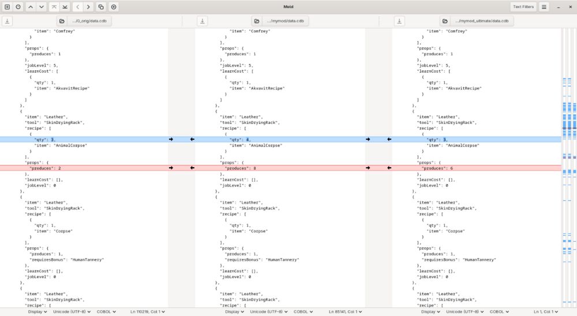Open COBOL syntax dropdown in right pane

click(x=499, y=311)
